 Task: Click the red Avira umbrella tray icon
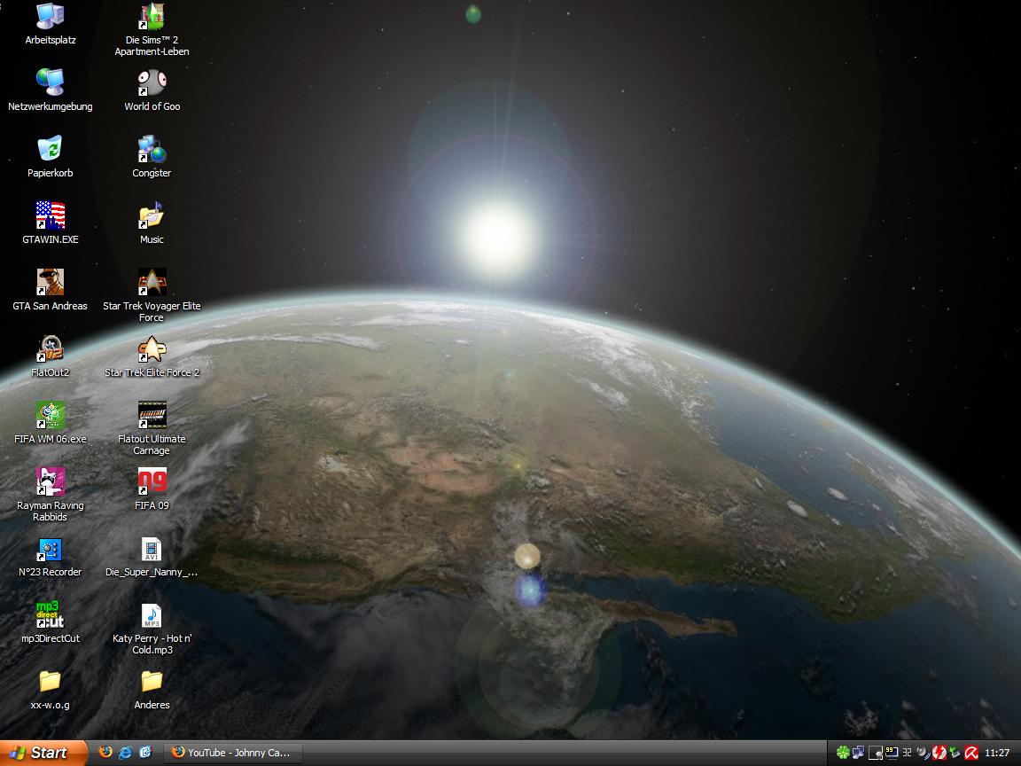tap(971, 753)
